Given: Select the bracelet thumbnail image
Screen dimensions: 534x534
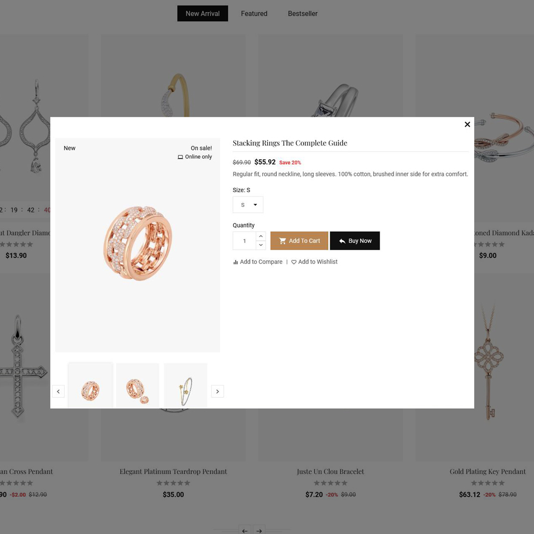Looking at the screenshot, I should click(x=185, y=386).
